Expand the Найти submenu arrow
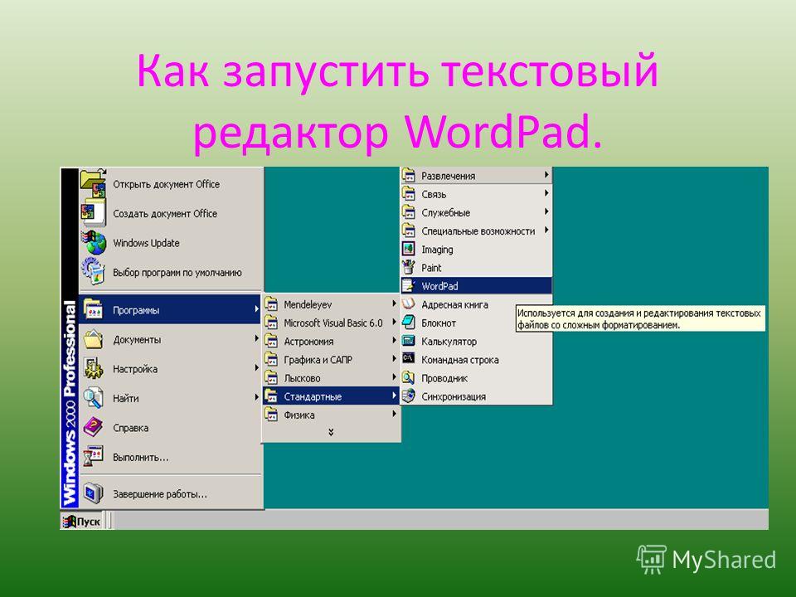The image size is (796, 597). point(256,397)
